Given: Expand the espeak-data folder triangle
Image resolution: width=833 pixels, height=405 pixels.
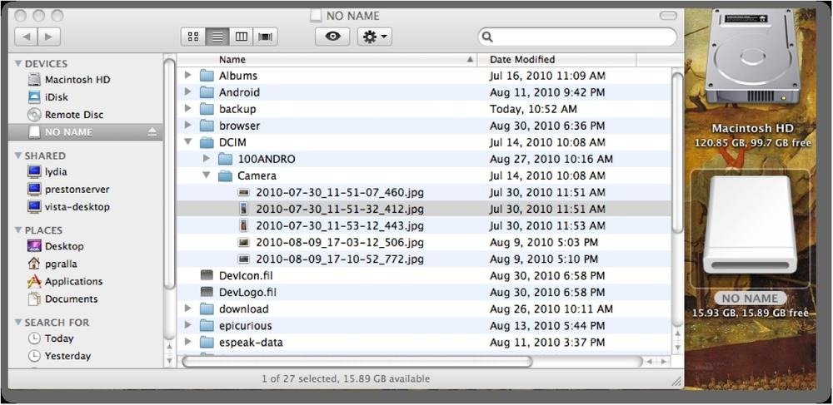Looking at the screenshot, I should point(187,342).
